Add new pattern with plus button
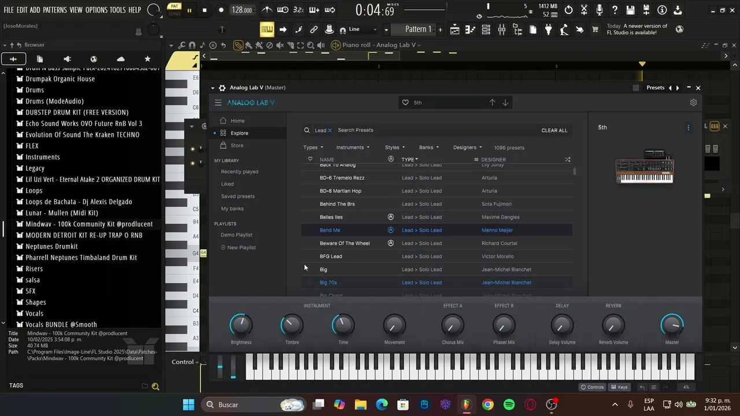Image resolution: width=740 pixels, height=416 pixels. (x=440, y=29)
